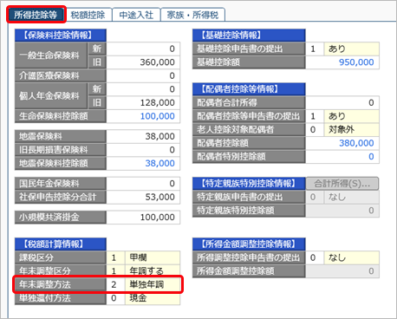
Task: Click the 介護医療保険料 amount field
Action: click(143, 75)
